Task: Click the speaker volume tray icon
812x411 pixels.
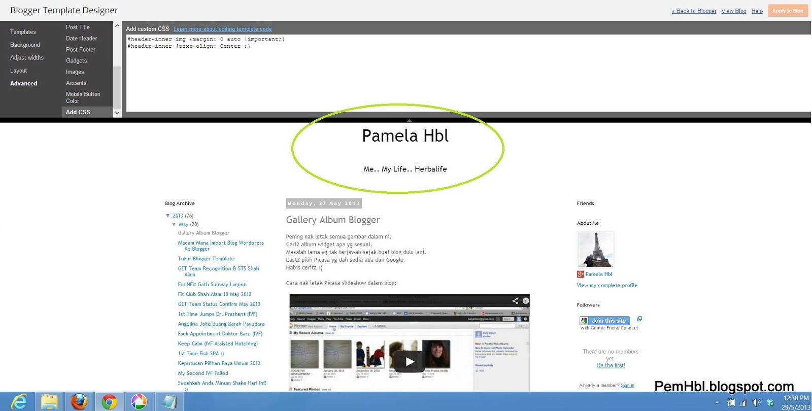Action: [757, 402]
